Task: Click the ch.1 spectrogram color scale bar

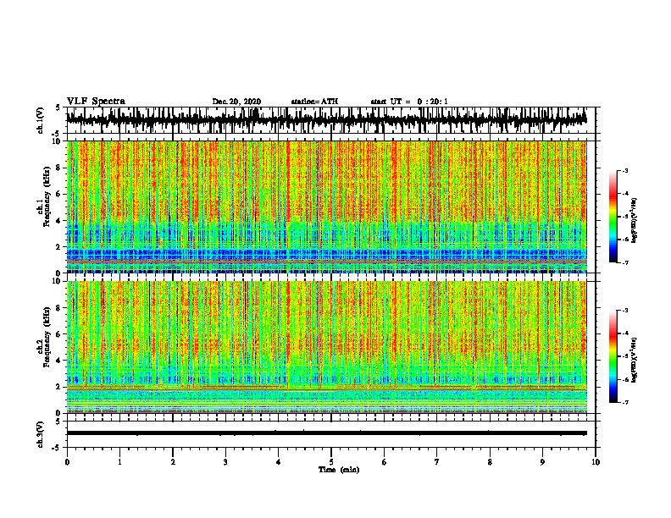Action: click(613, 217)
